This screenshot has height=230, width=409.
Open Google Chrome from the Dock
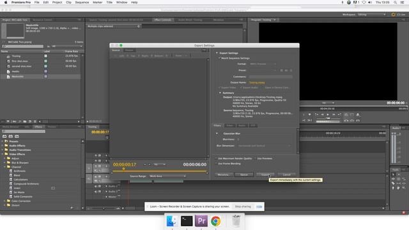click(x=216, y=221)
